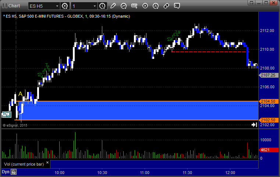Click the symbol link icon
Screen dimensions: 280x177
click(166, 6)
